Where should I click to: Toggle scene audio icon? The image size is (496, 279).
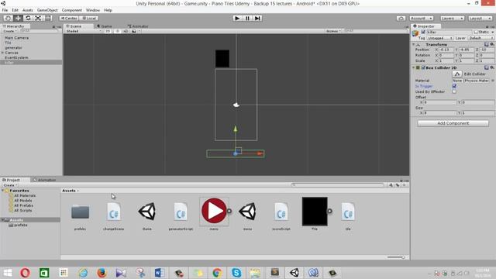(126, 31)
